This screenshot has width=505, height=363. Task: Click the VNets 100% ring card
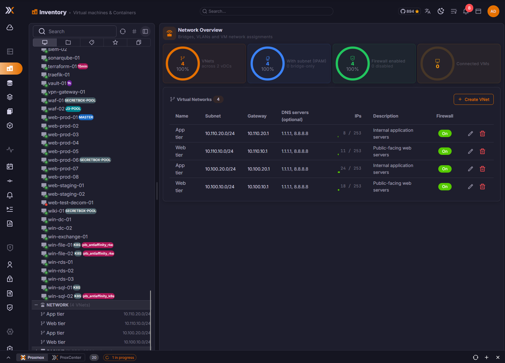[x=204, y=64]
